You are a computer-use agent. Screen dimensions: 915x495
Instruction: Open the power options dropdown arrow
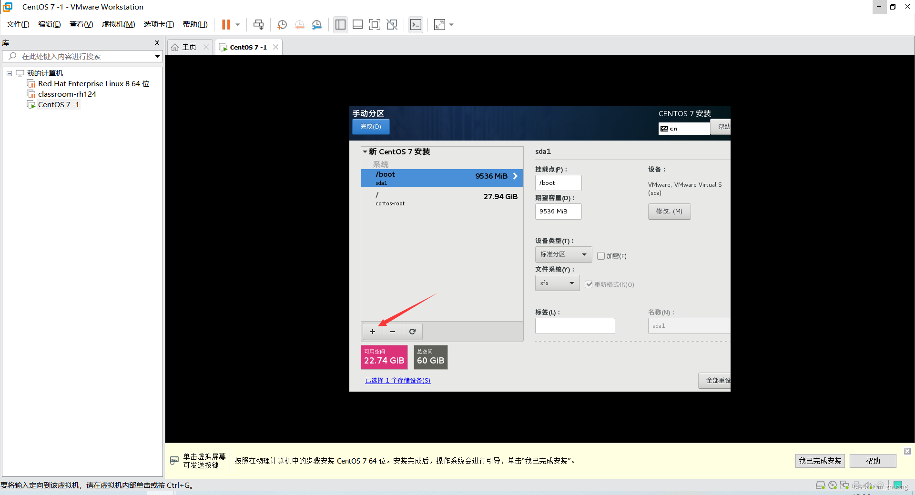(238, 24)
